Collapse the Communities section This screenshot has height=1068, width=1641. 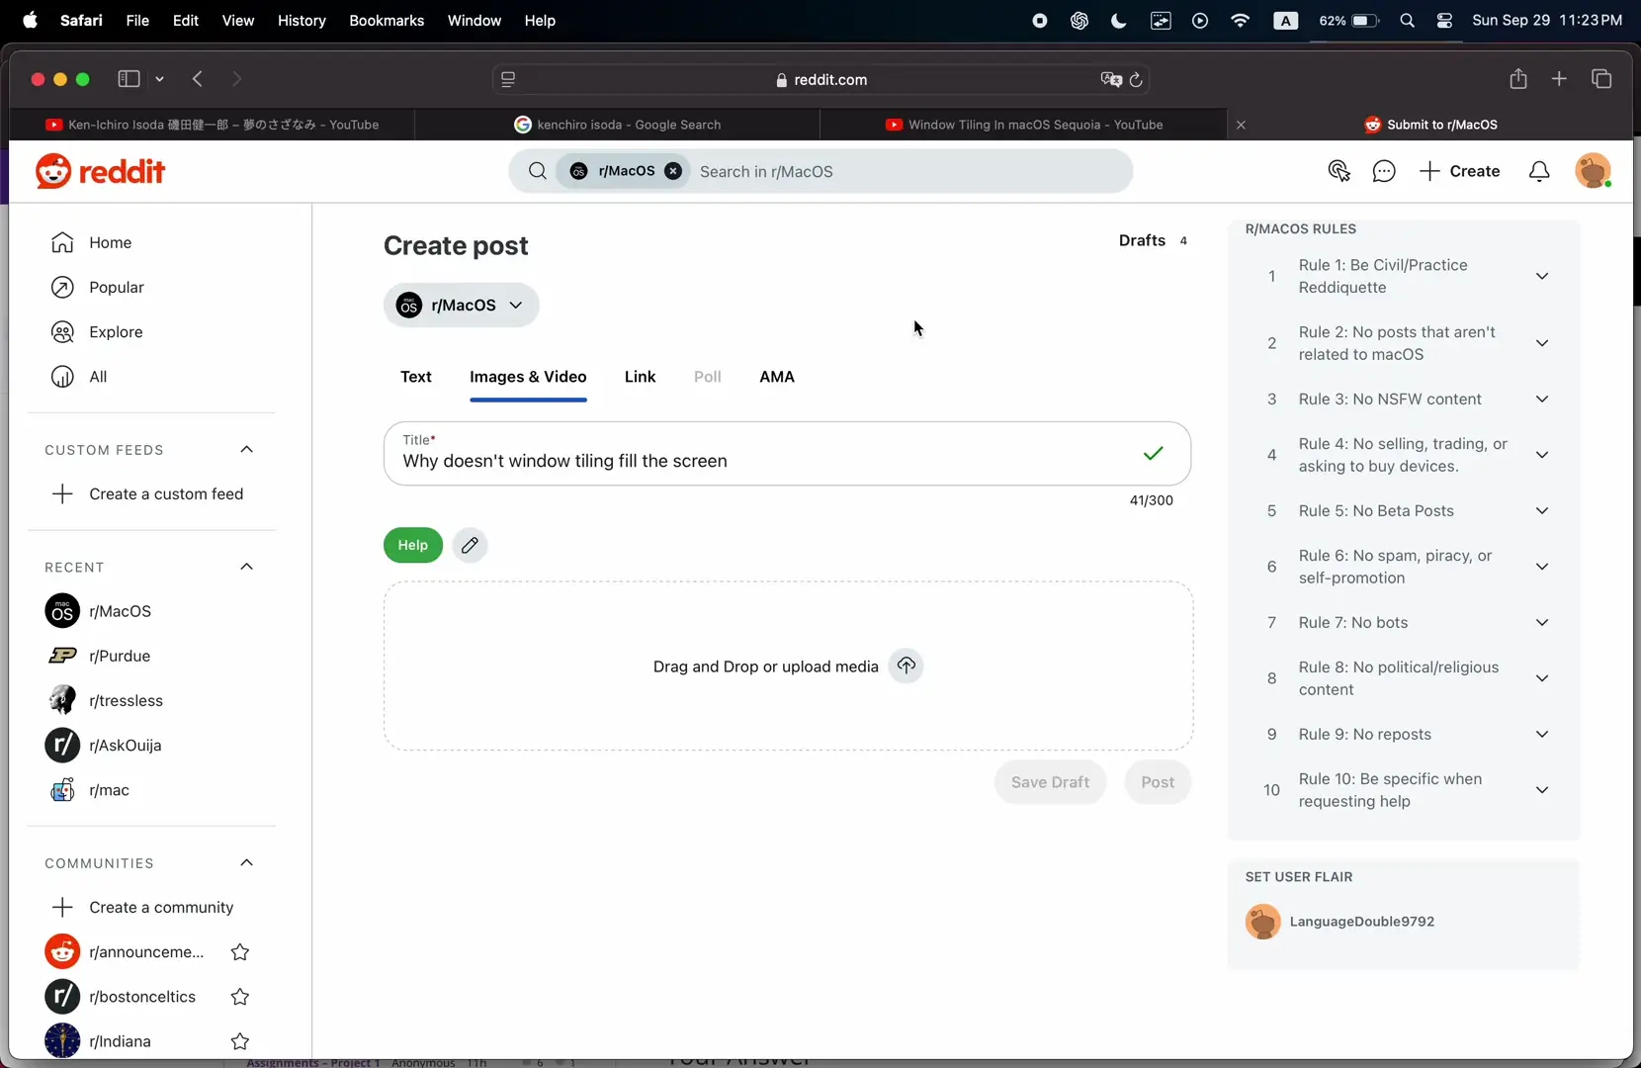pyautogui.click(x=247, y=863)
